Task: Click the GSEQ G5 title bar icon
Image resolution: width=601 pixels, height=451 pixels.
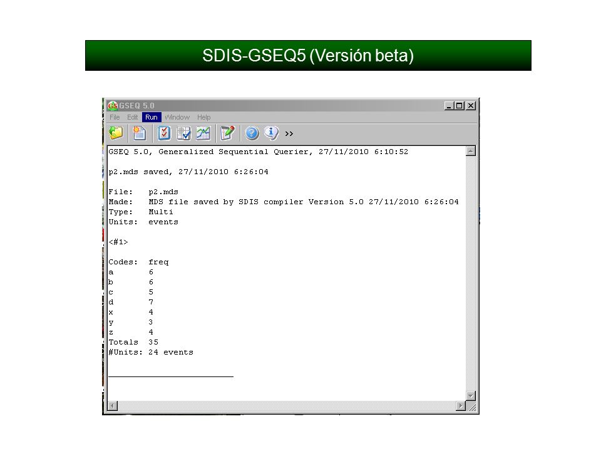Action: click(113, 105)
